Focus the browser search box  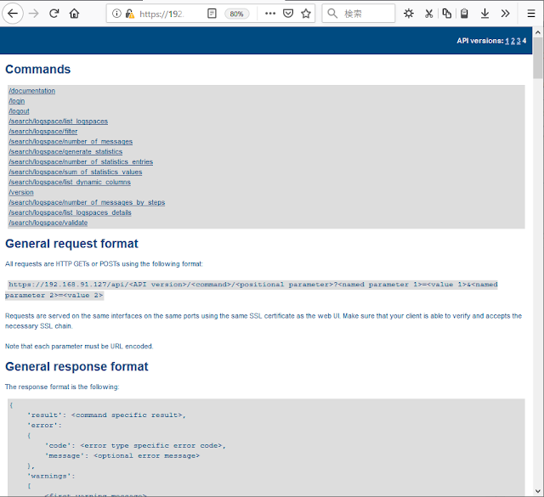tap(359, 14)
